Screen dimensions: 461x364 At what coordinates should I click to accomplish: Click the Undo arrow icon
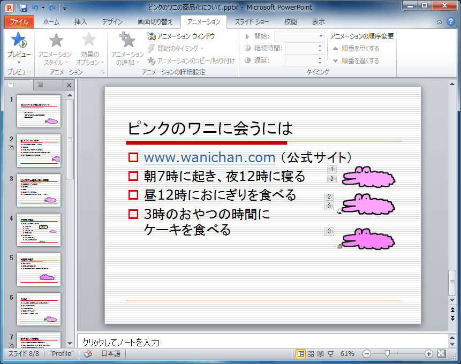tap(35, 7)
